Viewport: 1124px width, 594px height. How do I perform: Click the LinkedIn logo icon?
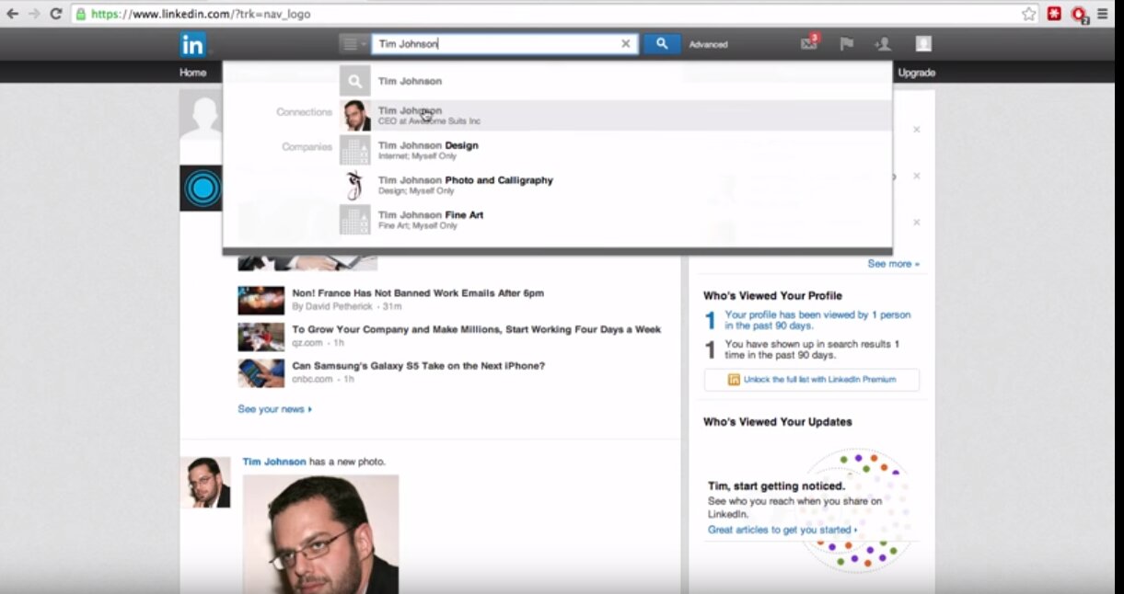(193, 44)
